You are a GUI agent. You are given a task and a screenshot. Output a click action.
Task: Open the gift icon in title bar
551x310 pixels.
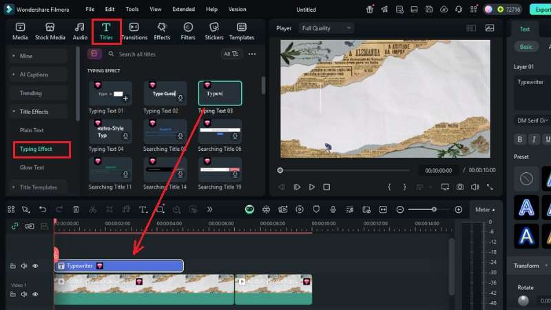point(369,10)
